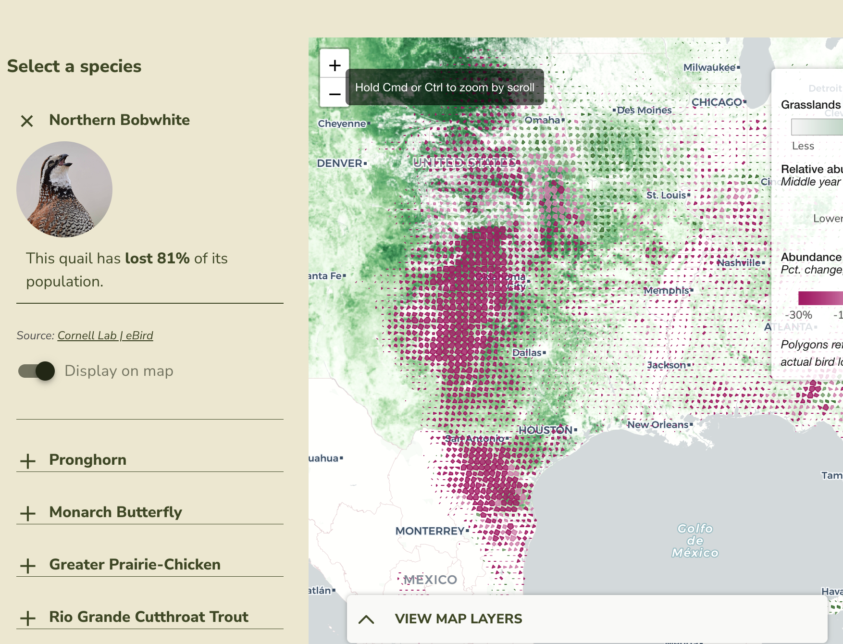
Task: Collapse the Northern Bobwhite section
Action: pos(27,121)
